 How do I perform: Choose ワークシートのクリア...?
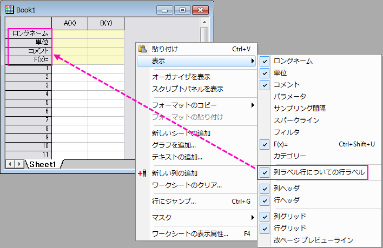(x=196, y=185)
